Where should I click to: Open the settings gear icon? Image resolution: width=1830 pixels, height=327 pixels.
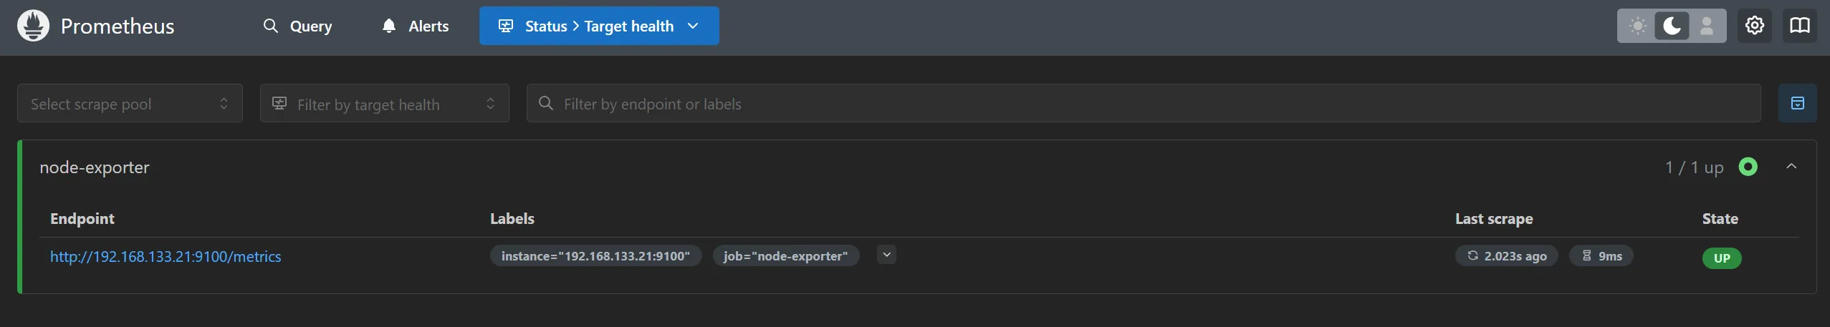1754,26
